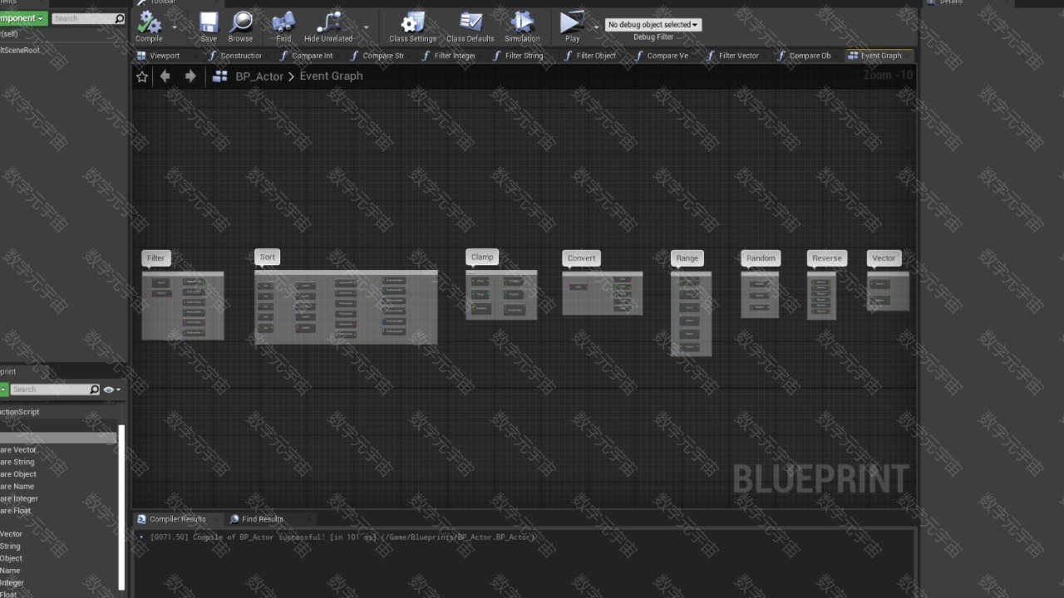This screenshot has height=598, width=1064.
Task: Open Compile options dropdown arrow
Action: click(x=174, y=27)
